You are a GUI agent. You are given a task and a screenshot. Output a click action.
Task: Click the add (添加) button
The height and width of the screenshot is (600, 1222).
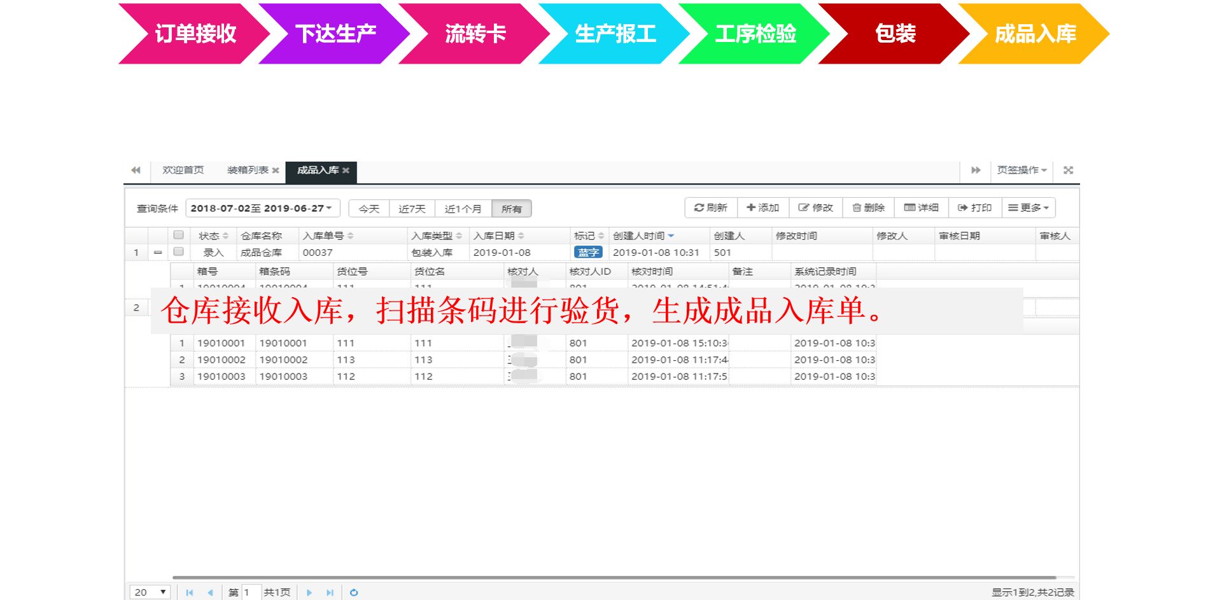tap(762, 208)
